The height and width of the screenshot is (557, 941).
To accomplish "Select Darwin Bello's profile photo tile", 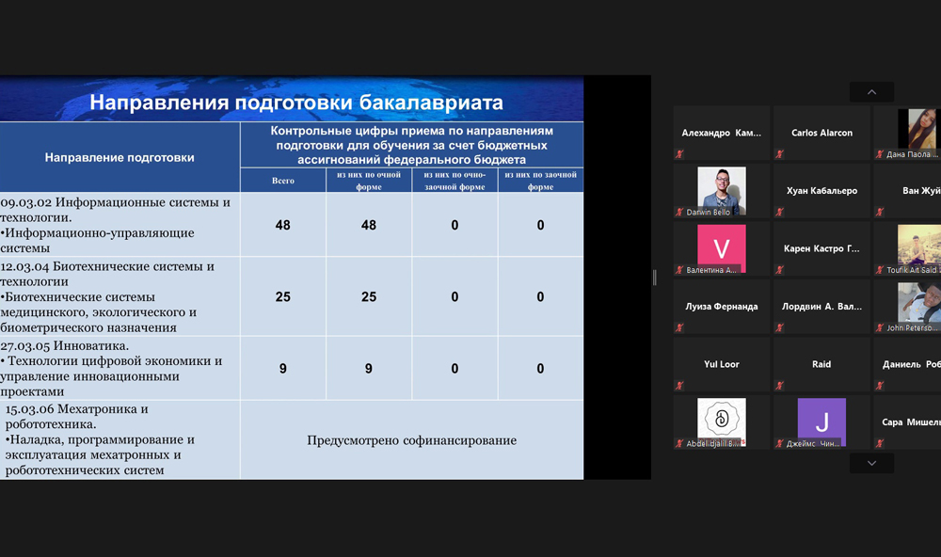I will point(722,189).
